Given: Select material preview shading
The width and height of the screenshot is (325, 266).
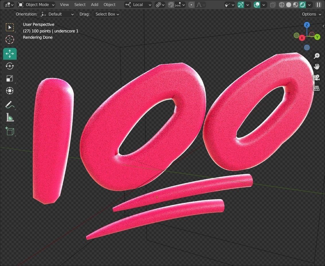Looking at the screenshot, I should [295, 5].
